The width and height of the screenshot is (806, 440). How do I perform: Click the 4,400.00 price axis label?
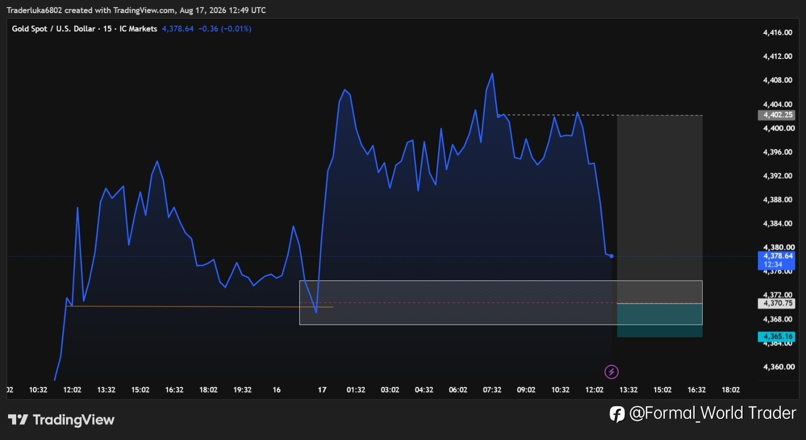point(779,128)
